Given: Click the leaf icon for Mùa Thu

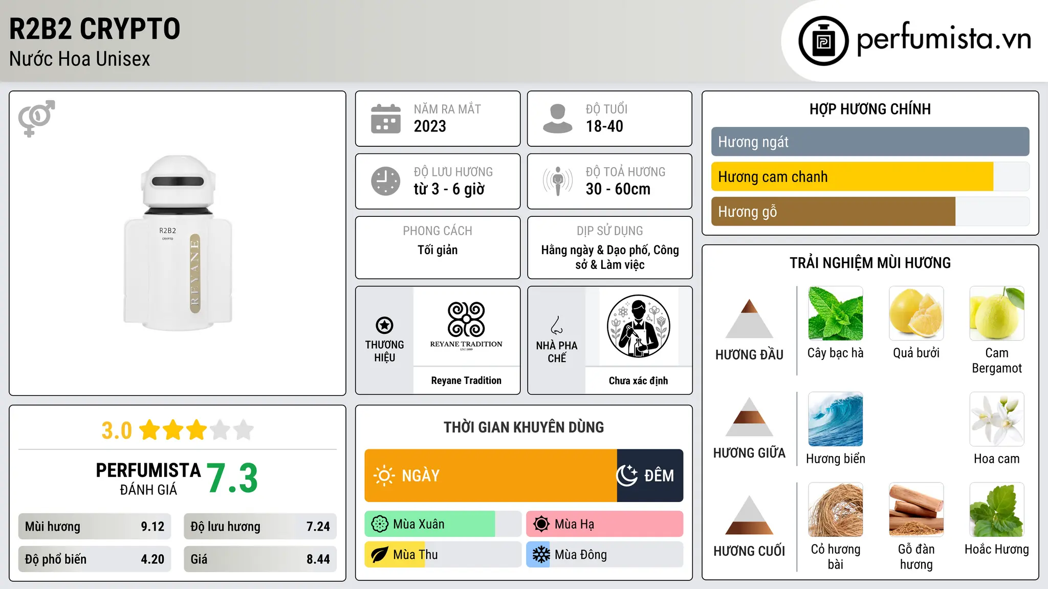Looking at the screenshot, I should [380, 555].
